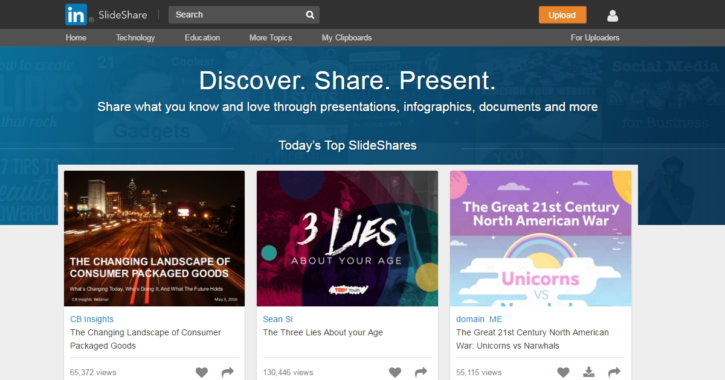Expand the More Topics menu

pos(271,37)
